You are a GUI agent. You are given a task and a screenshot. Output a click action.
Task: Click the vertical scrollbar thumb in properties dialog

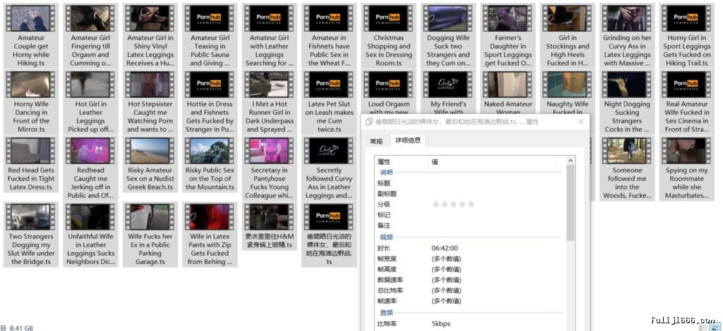[x=570, y=203]
